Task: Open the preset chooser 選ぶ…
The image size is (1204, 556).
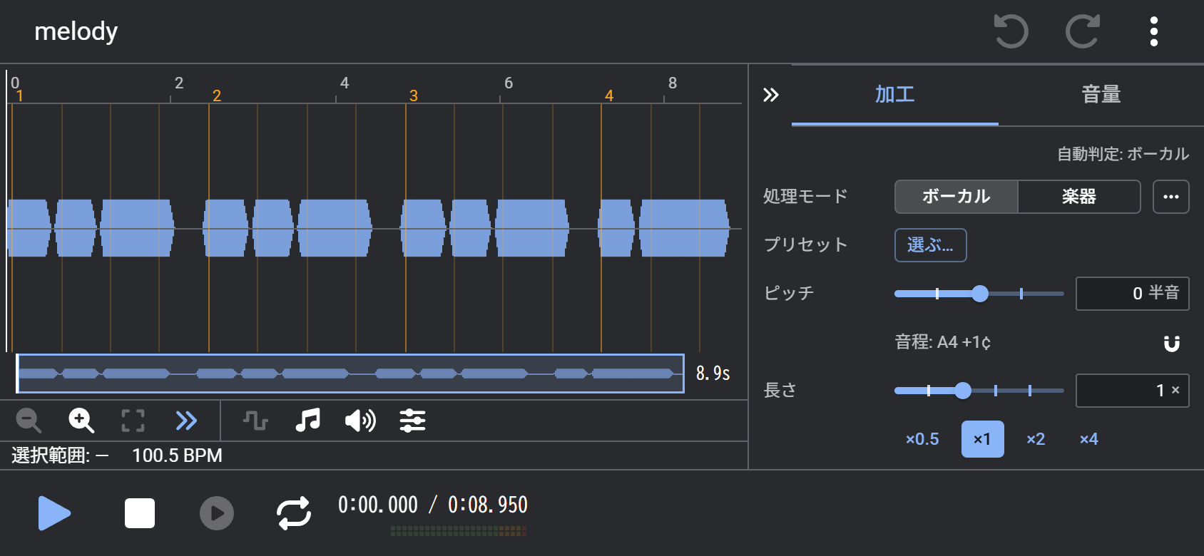Action: pyautogui.click(x=931, y=245)
